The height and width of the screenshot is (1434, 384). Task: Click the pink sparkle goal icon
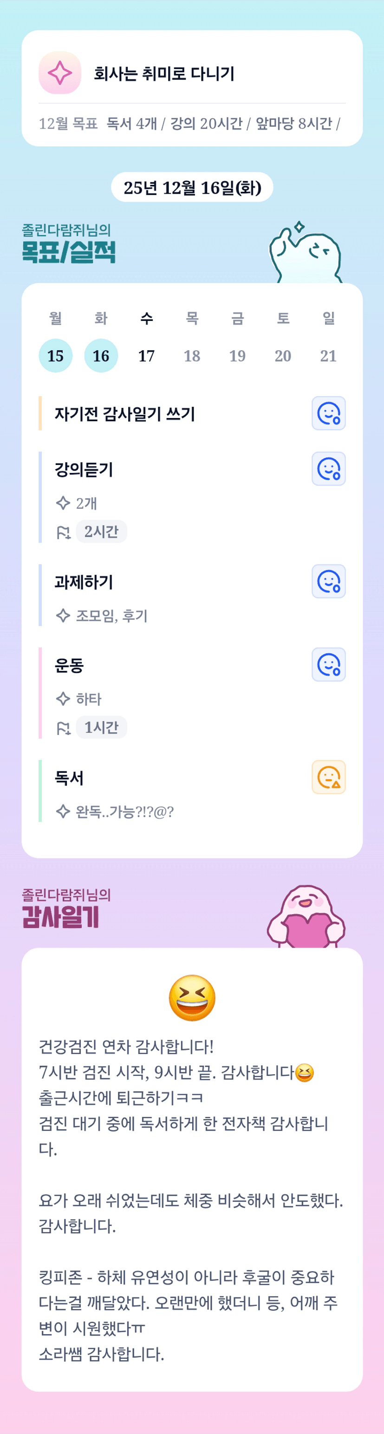click(x=59, y=73)
